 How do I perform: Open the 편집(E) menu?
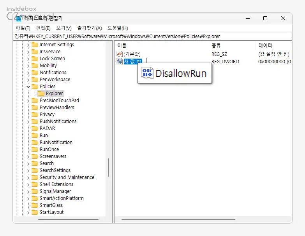(43, 28)
